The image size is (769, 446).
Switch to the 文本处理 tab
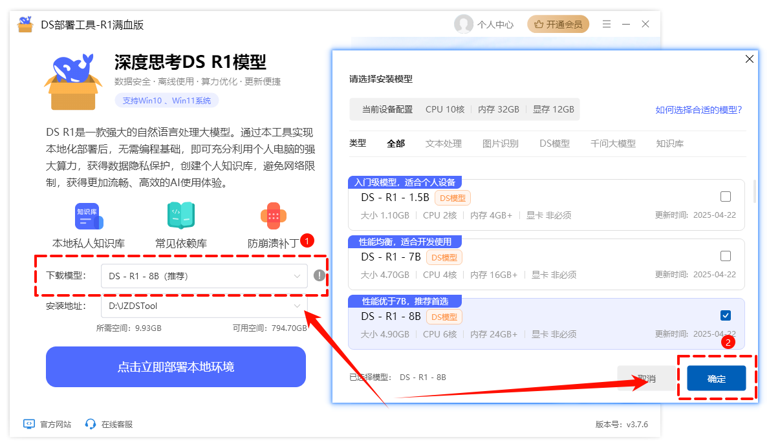(x=443, y=143)
